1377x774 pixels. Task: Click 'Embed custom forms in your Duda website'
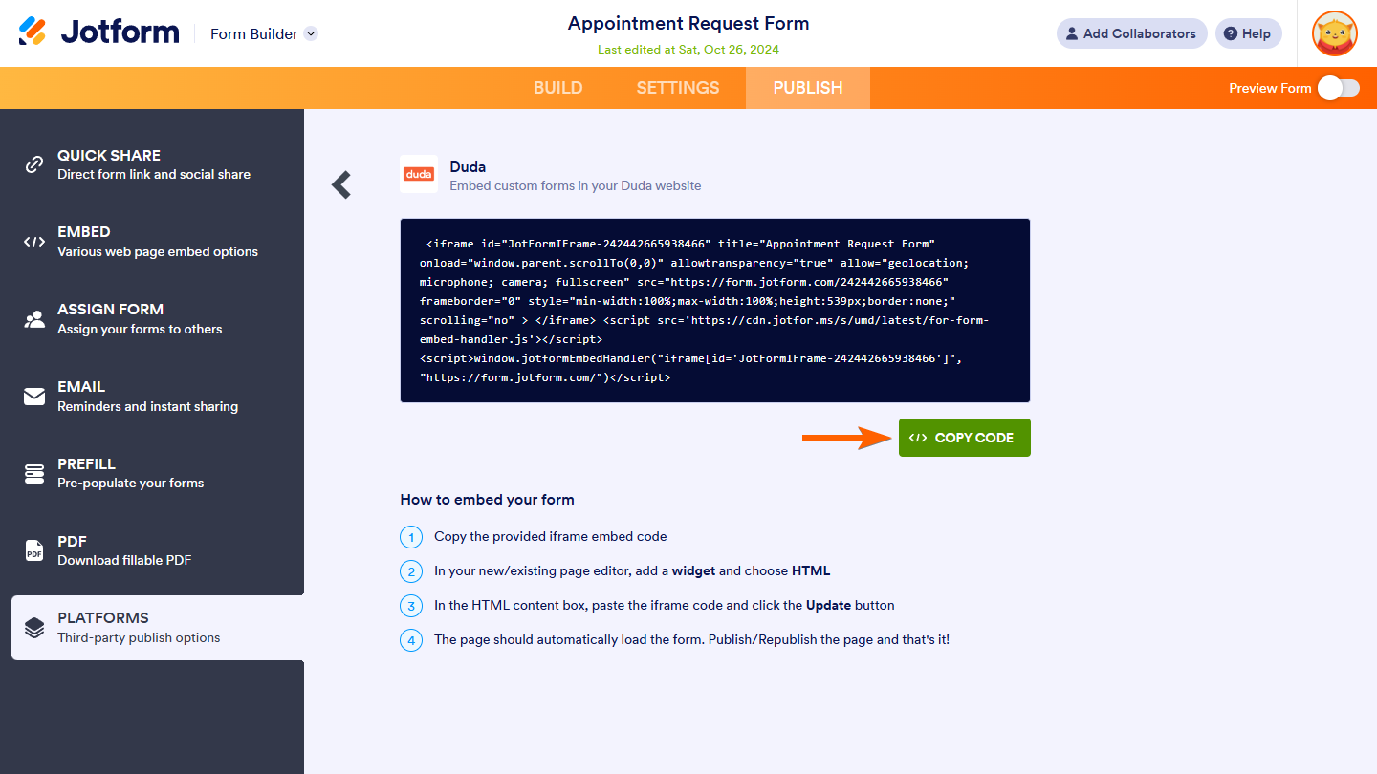pyautogui.click(x=576, y=185)
